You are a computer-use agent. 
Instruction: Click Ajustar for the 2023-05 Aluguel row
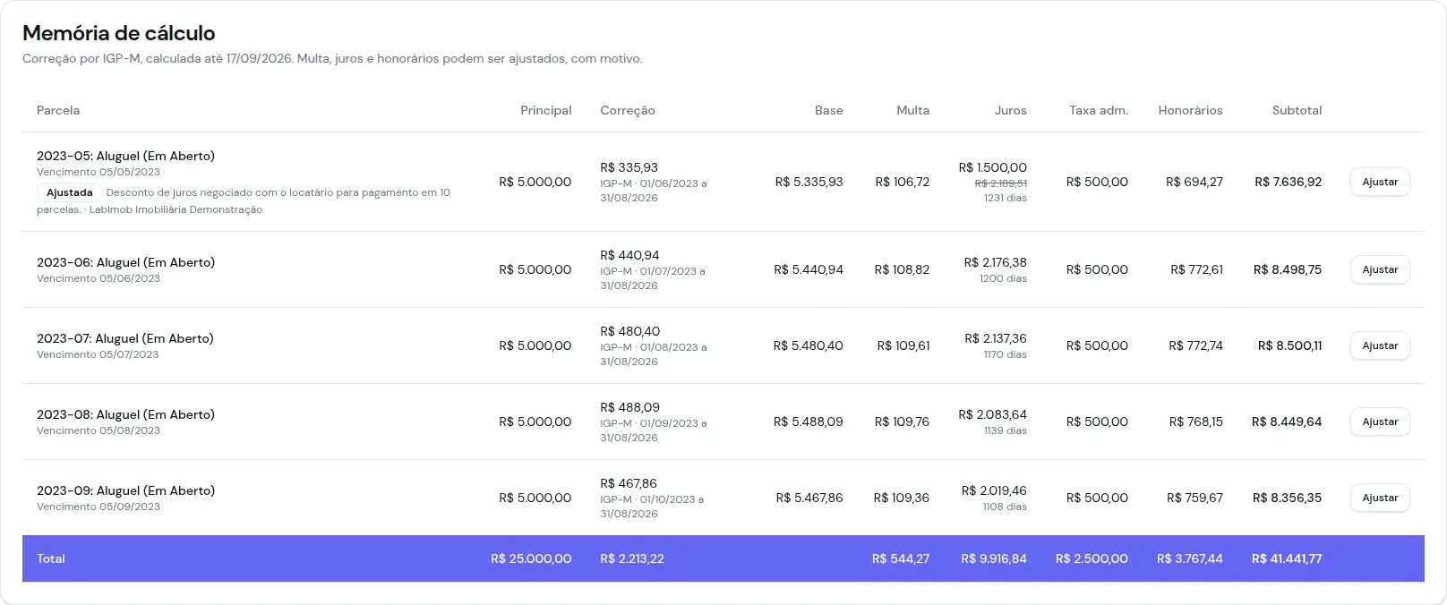[x=1380, y=182]
